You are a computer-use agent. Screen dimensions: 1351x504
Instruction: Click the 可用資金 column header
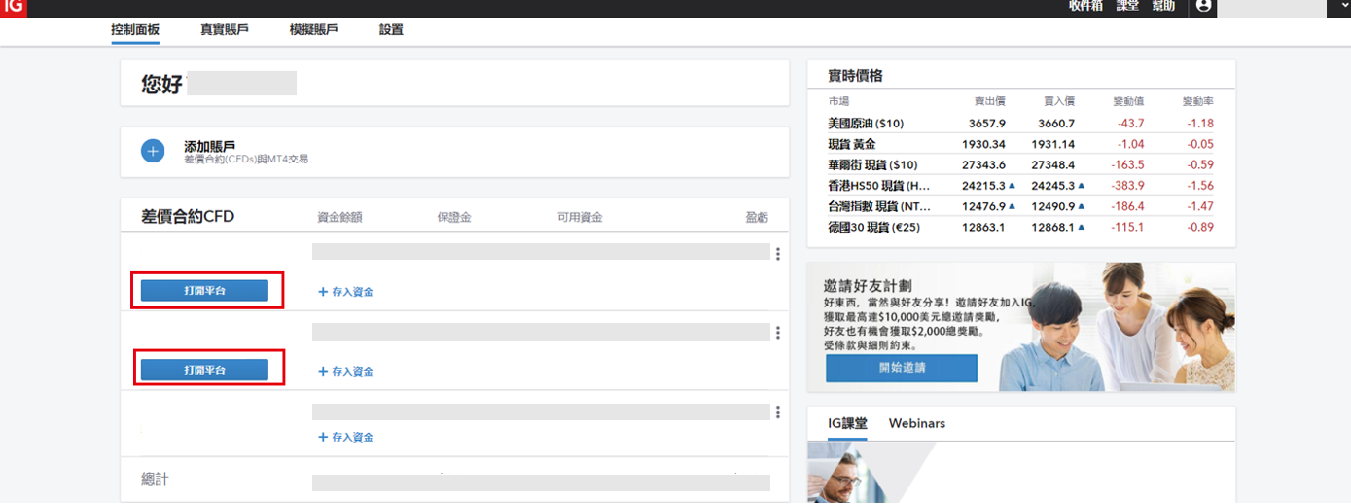tap(580, 217)
